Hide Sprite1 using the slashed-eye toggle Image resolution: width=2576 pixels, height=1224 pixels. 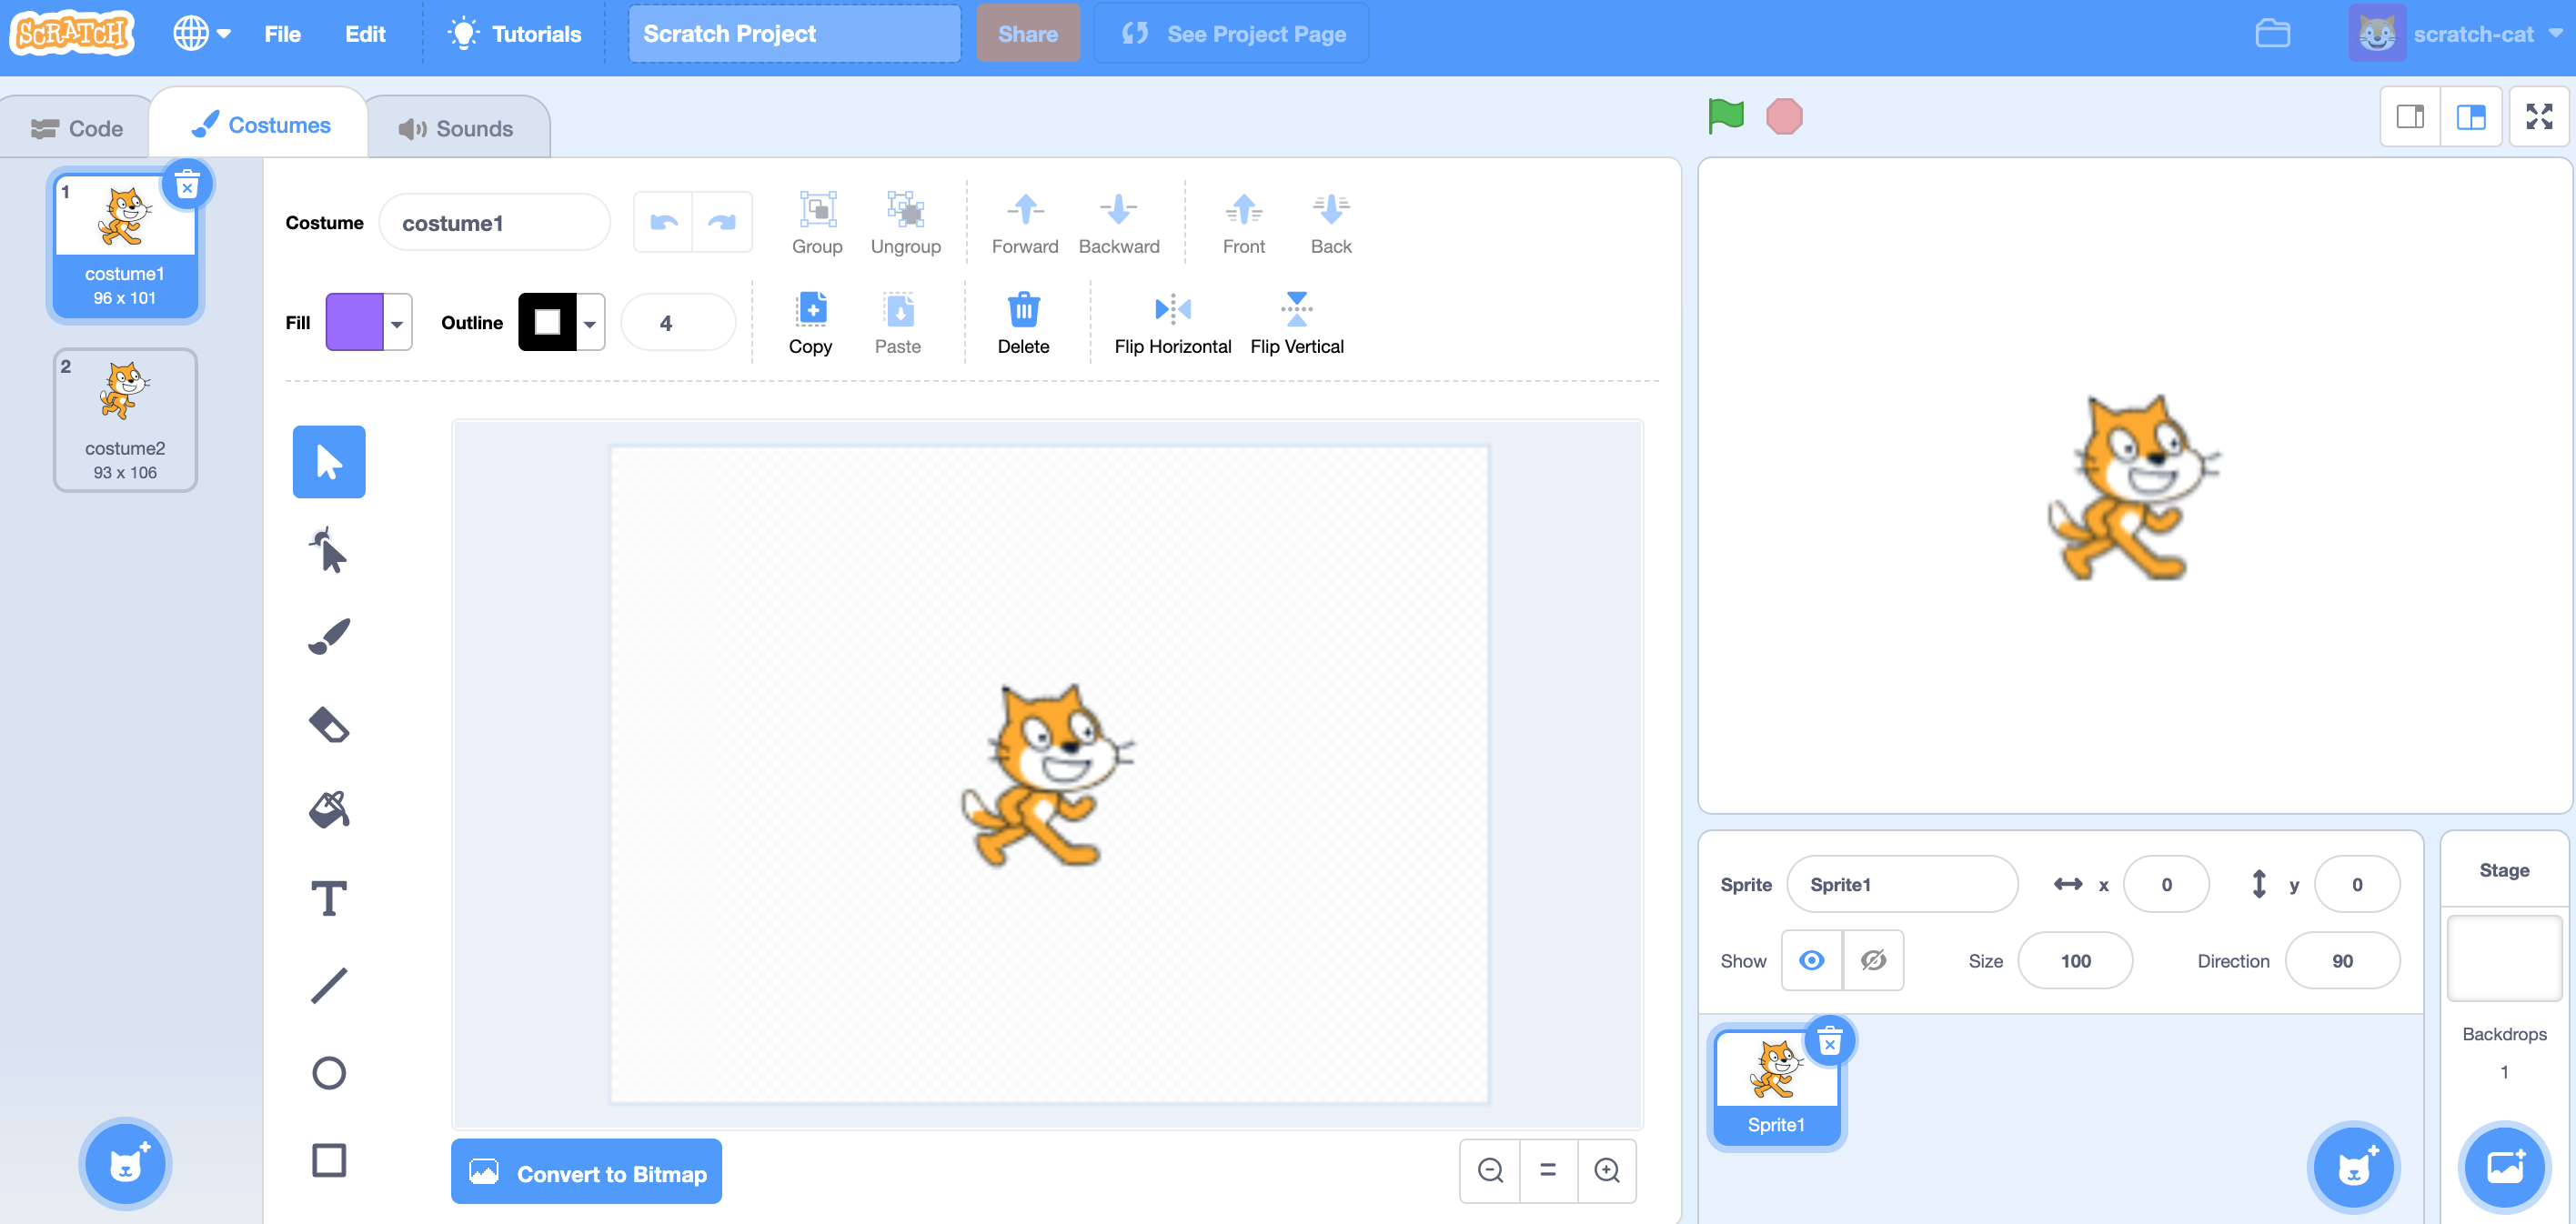pos(1872,960)
